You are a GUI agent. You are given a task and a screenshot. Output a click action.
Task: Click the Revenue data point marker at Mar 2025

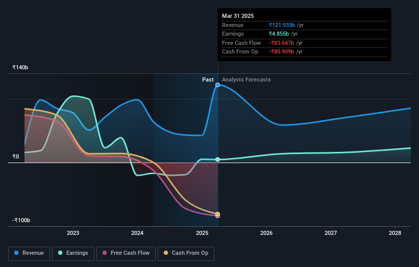[217, 85]
